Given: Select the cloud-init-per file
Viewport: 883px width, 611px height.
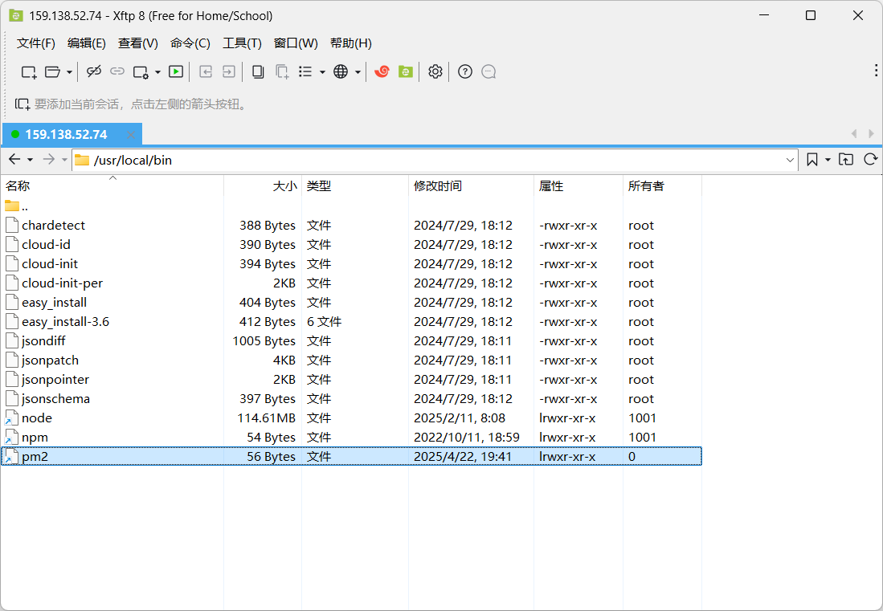Looking at the screenshot, I should [351, 283].
